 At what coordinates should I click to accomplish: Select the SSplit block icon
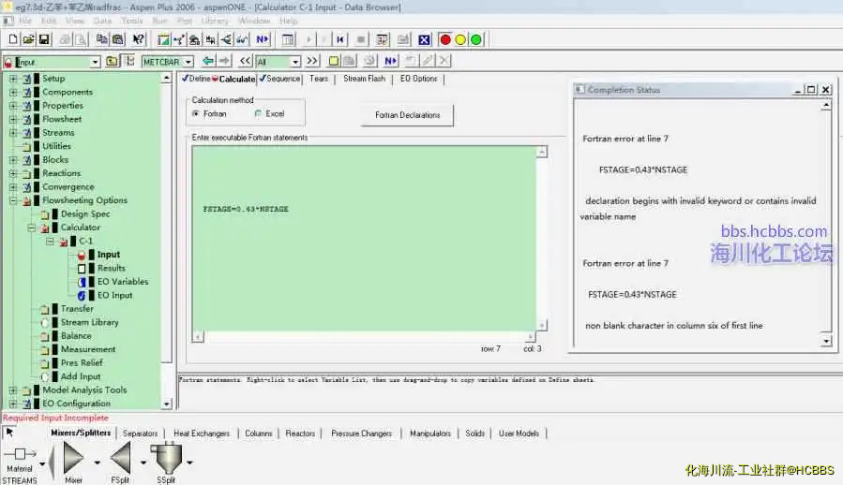pos(166,459)
